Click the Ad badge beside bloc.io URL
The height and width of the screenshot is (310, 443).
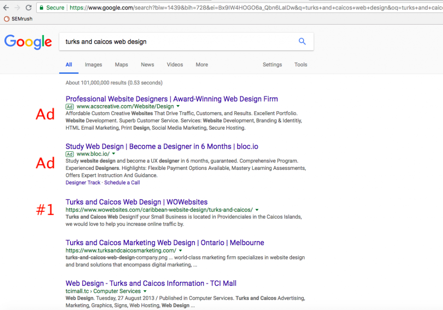[70, 154]
